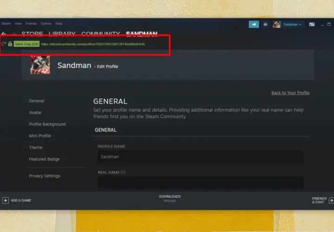334x232 pixels.
Task: Open the View menu
Action: [18, 24]
